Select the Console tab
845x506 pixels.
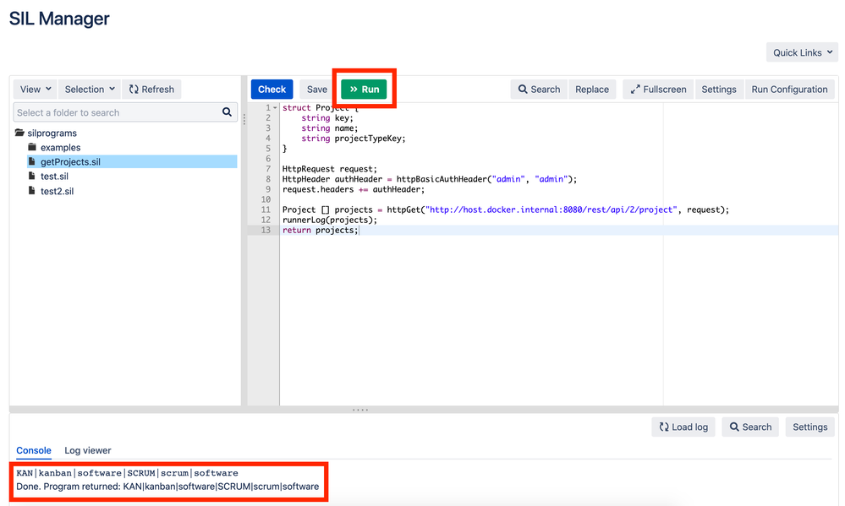tap(34, 450)
